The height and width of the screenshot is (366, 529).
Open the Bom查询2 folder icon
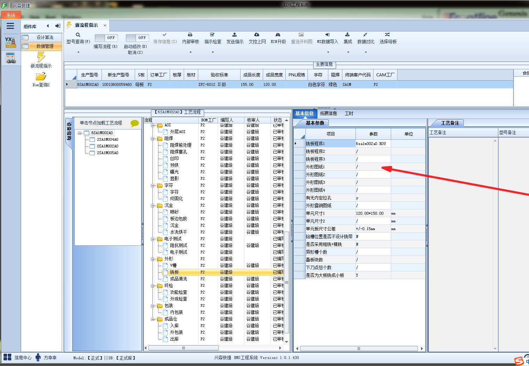(x=41, y=76)
